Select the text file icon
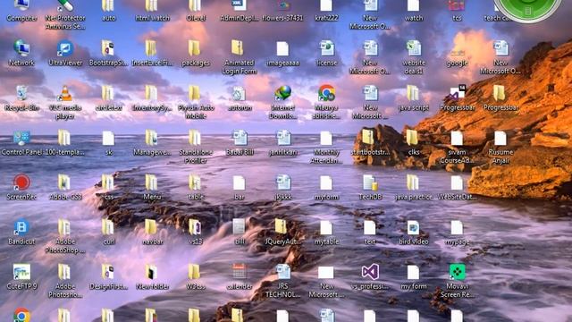The width and height of the screenshot is (572, 322). click(370, 227)
